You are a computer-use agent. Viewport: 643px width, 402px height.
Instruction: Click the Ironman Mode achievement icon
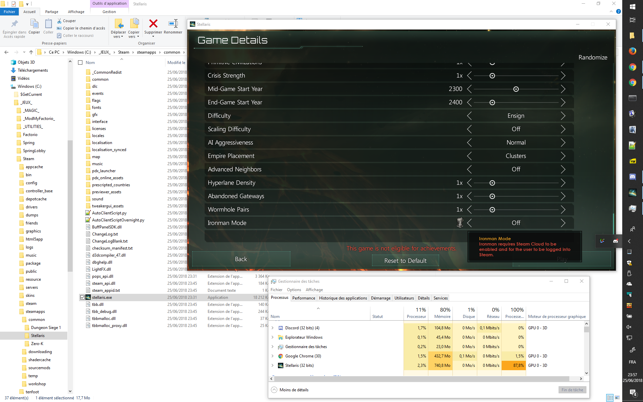[460, 222]
